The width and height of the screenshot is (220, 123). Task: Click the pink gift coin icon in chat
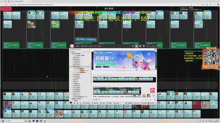[152, 90]
